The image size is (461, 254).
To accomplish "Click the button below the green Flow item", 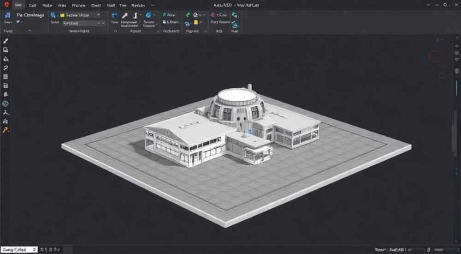I will coord(171,22).
